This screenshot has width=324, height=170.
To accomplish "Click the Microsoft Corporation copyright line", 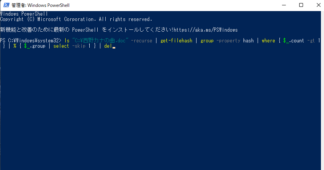I will (x=76, y=19).
